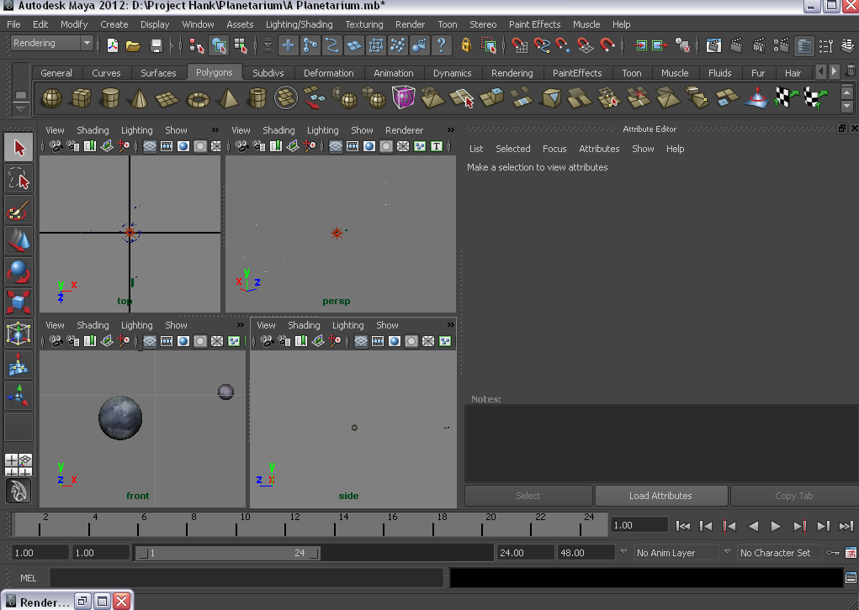Image resolution: width=859 pixels, height=610 pixels.
Task: Activate the Show Manipulator Tool
Action: 19,395
